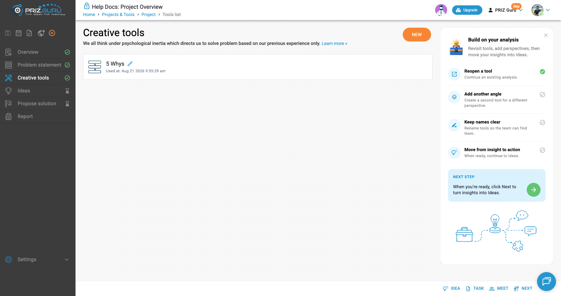
Task: Click the Upgrade button
Action: pos(467,10)
